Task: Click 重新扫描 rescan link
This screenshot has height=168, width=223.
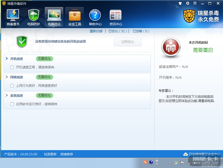Action: click(x=96, y=31)
